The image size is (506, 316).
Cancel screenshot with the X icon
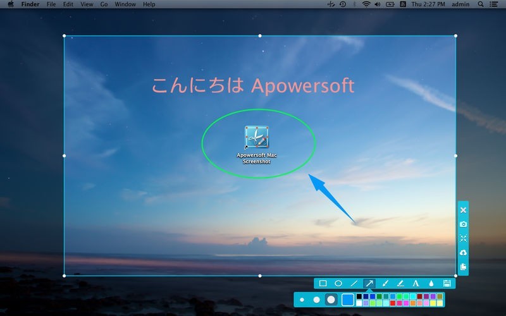click(463, 210)
